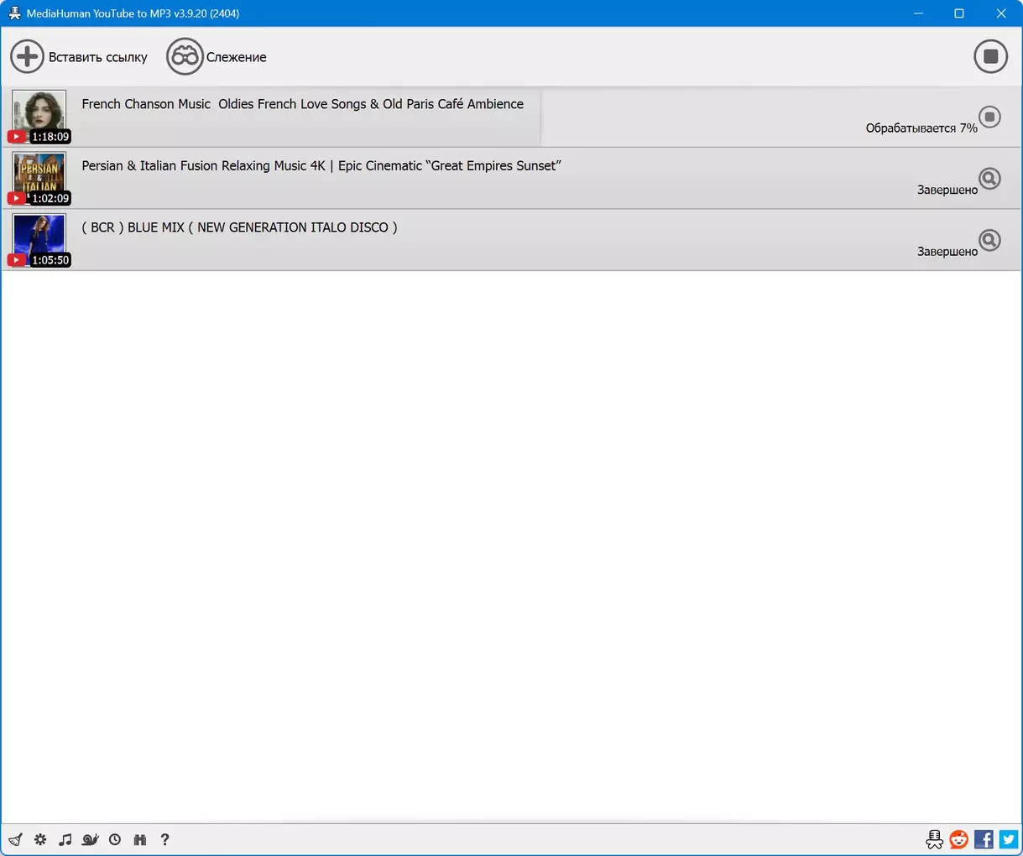Toggle the snail speed-limit icon
The image size is (1023, 856).
coord(91,839)
